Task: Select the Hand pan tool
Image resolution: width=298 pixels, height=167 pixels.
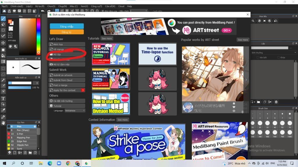Action: click(x=3, y=123)
